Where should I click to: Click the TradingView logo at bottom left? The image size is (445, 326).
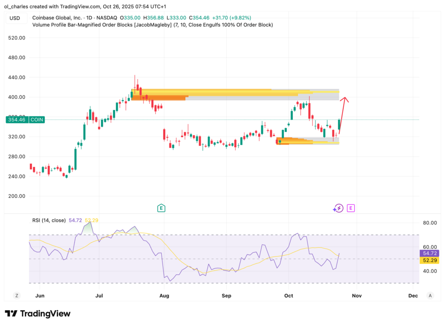[x=37, y=313]
